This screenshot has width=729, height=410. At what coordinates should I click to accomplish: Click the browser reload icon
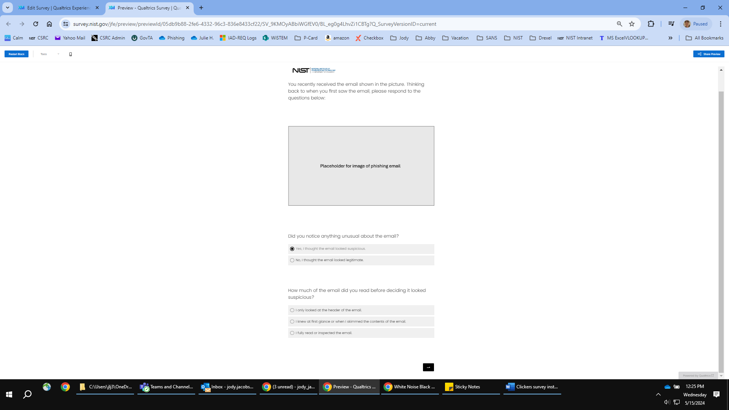click(36, 24)
